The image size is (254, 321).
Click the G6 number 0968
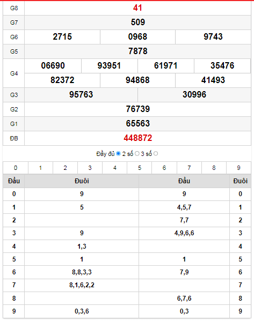(137, 36)
